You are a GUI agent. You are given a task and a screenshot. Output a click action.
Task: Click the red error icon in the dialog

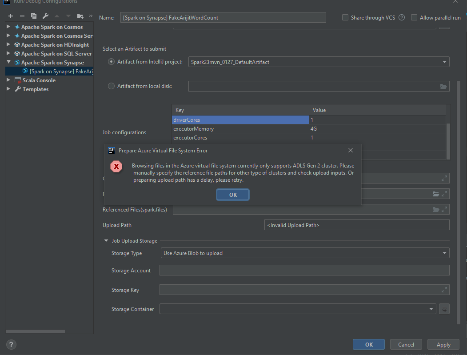pos(116,167)
